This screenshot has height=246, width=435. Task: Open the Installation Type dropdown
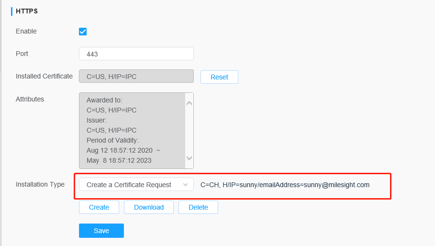click(x=136, y=184)
